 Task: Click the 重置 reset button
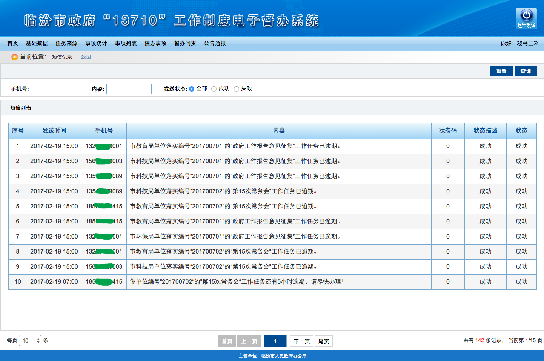click(x=501, y=71)
